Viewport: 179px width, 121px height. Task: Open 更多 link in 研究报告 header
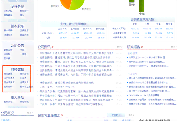point(174,47)
